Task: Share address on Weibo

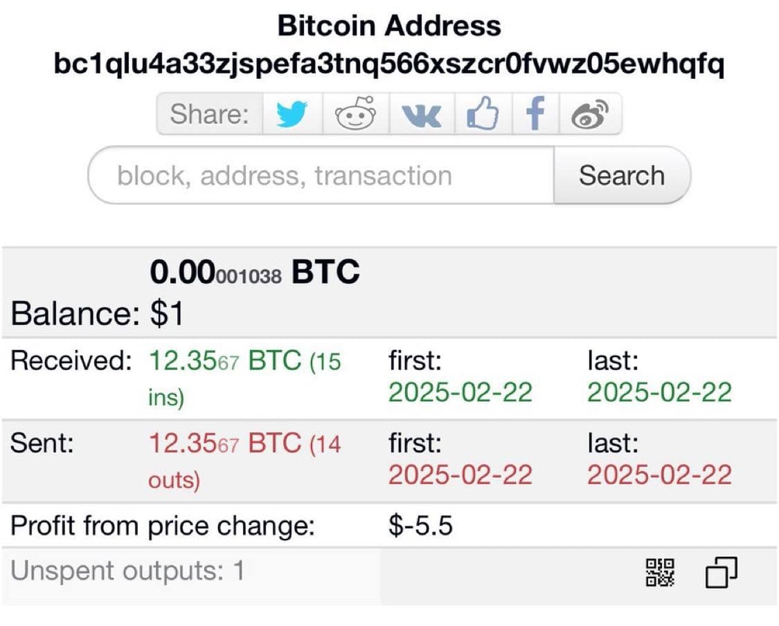Action: (x=590, y=114)
